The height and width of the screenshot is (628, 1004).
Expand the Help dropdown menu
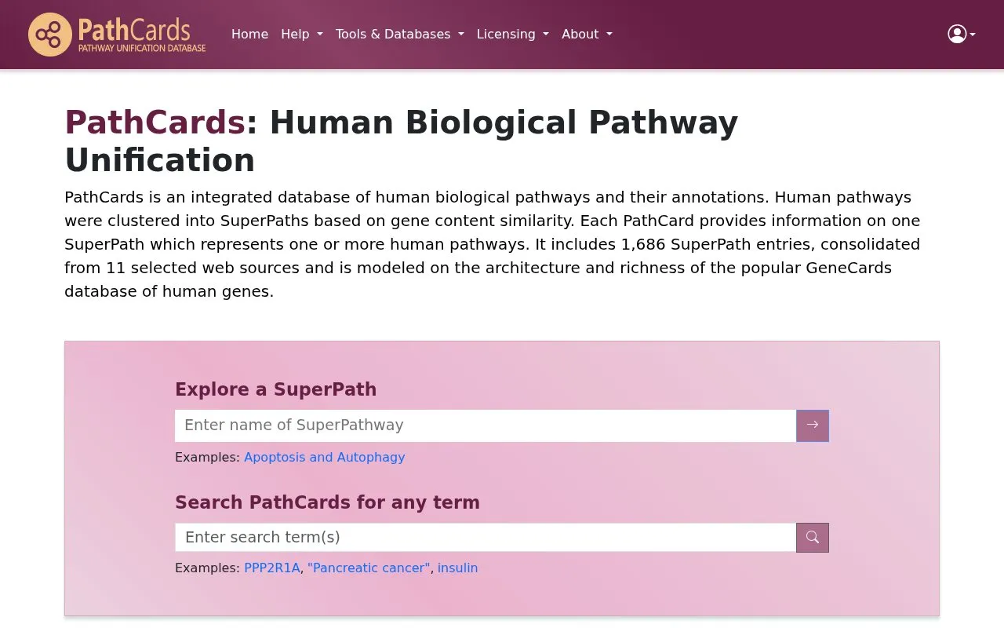click(x=302, y=35)
